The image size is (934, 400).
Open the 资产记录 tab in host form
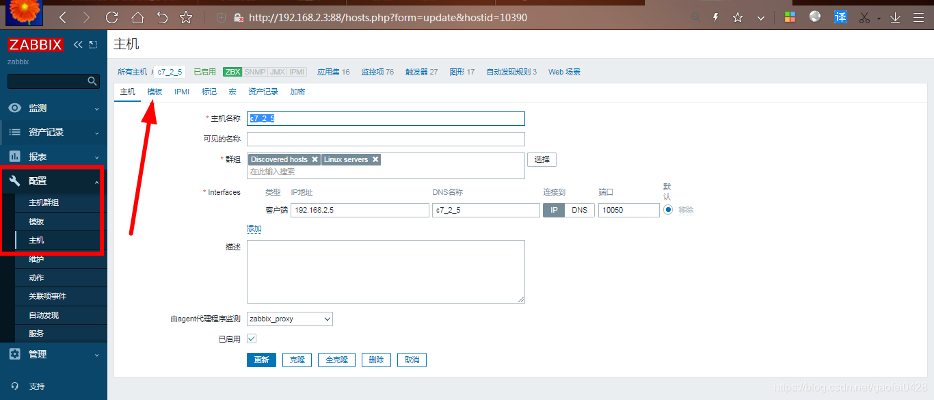pos(263,92)
